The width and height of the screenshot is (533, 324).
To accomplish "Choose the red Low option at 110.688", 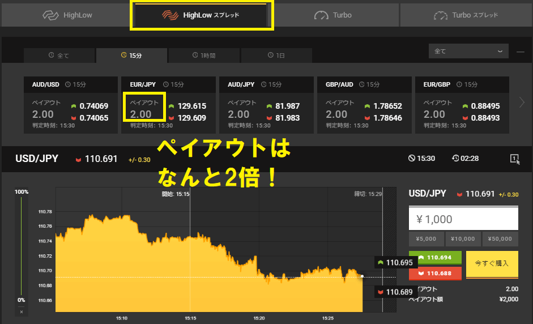I will click(x=435, y=273).
